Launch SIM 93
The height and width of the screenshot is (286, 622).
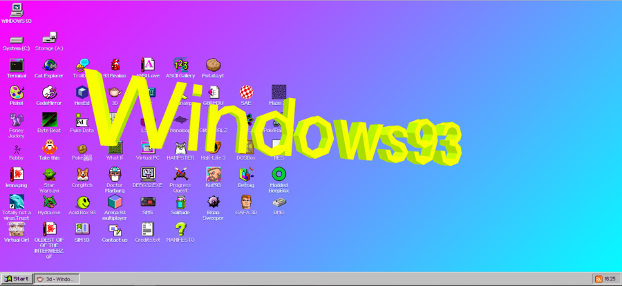tap(82, 229)
